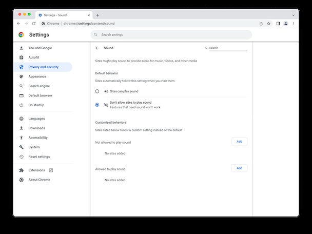312x234 pixels.
Task: Click the Customized behaviors heading
Action: pyautogui.click(x=110, y=122)
